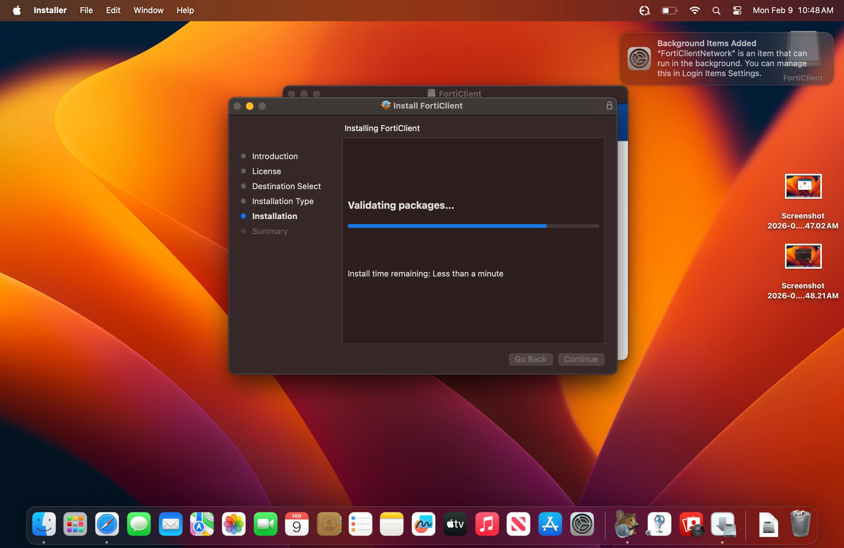Click the Introduction step in the sidebar
Viewport: 844px width, 548px height.
click(275, 156)
